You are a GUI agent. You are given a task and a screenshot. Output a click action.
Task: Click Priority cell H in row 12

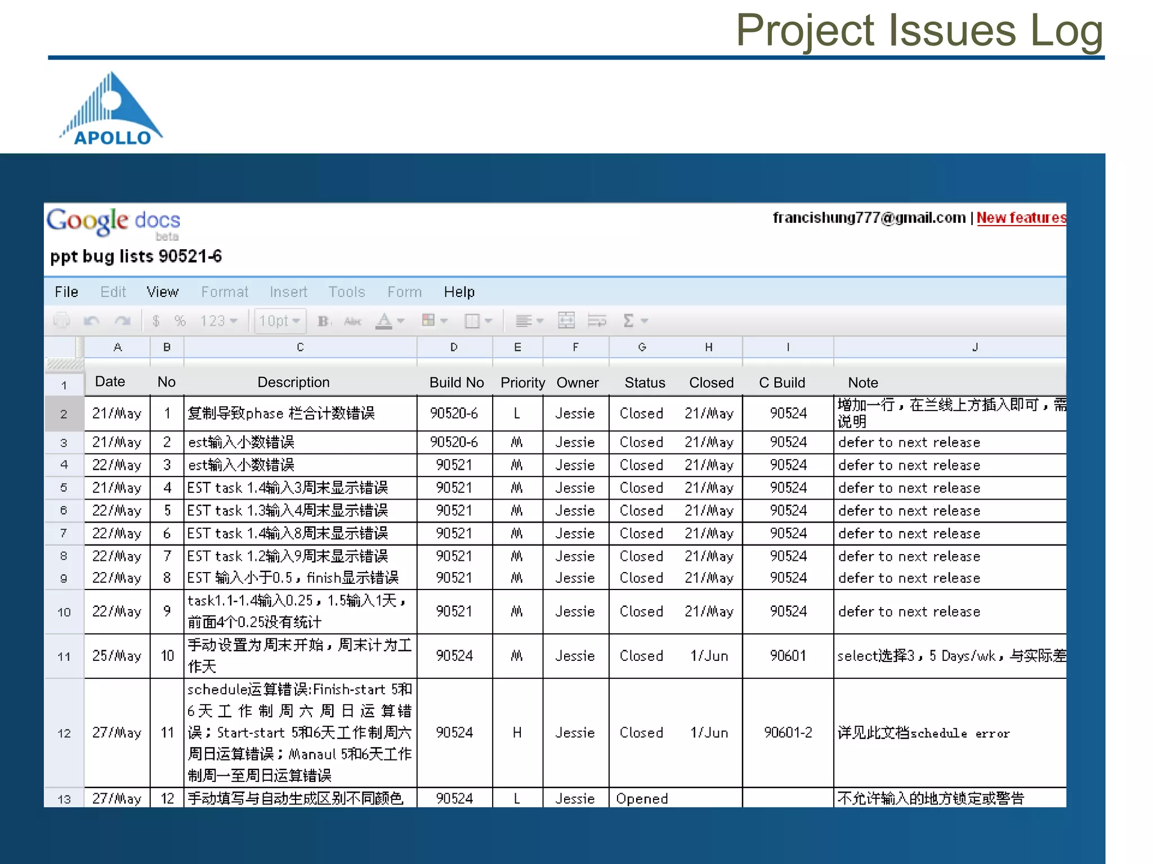click(x=517, y=733)
